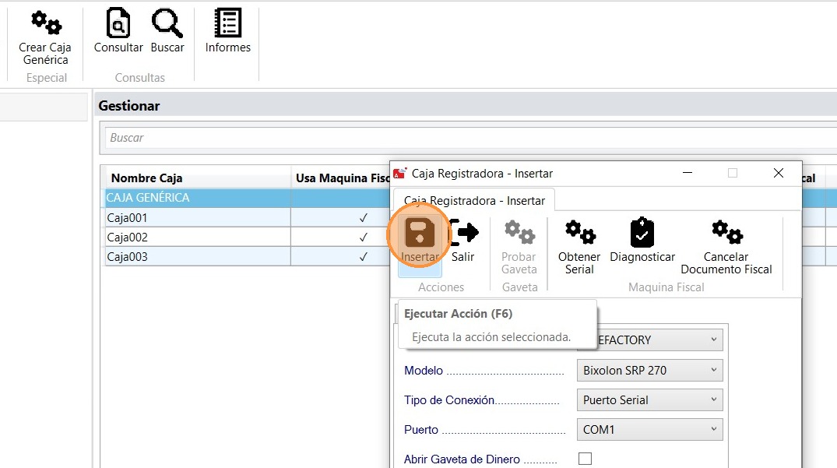Click the Insertar save icon
The height and width of the screenshot is (468, 837).
(x=420, y=233)
